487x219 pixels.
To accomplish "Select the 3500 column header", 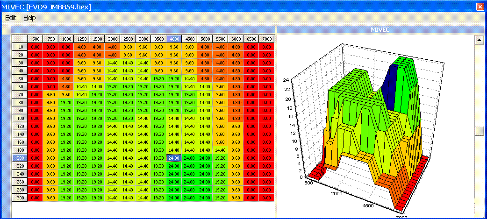I will [x=158, y=39].
